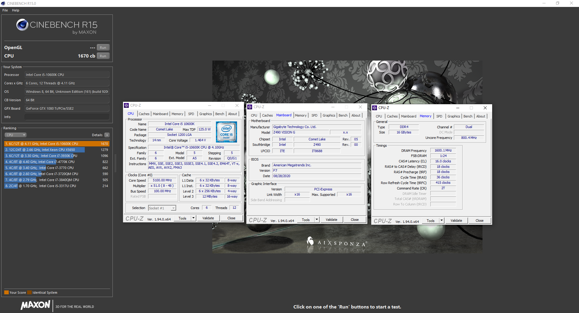Select Memory tab in CPU window

click(177, 114)
